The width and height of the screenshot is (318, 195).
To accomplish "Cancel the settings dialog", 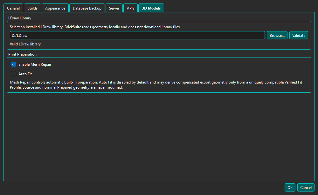I will [306, 187].
